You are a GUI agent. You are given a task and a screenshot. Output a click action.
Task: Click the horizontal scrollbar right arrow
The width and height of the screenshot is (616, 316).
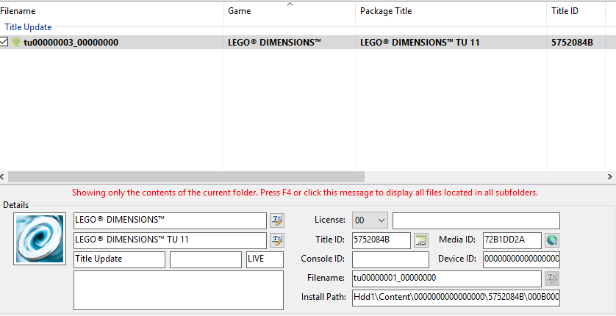[x=610, y=177]
